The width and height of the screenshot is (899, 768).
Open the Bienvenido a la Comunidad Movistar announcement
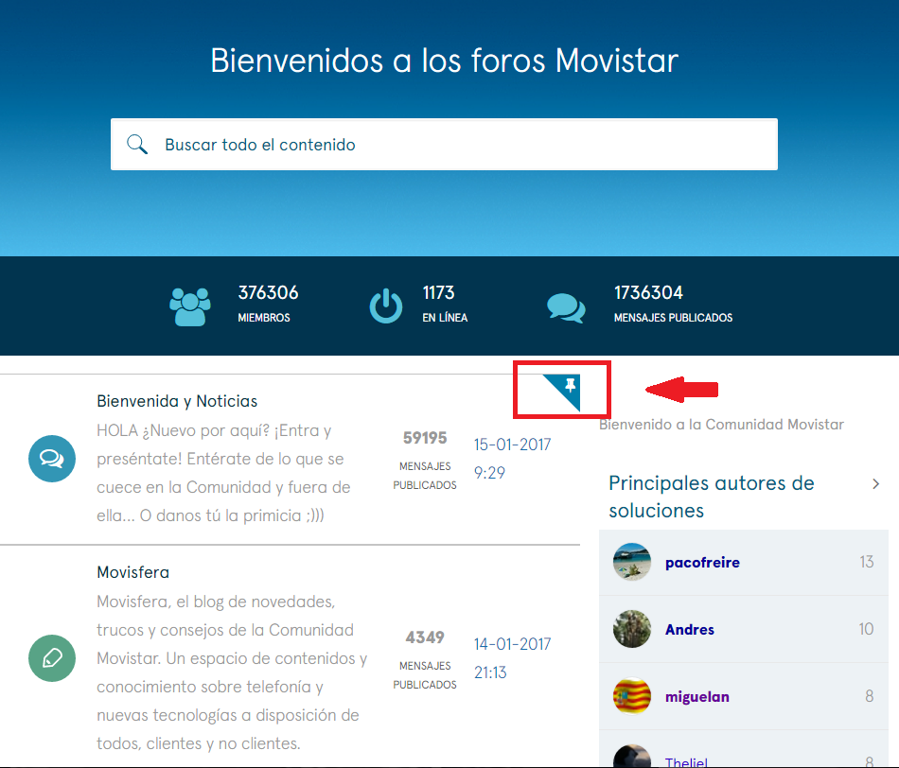point(721,424)
